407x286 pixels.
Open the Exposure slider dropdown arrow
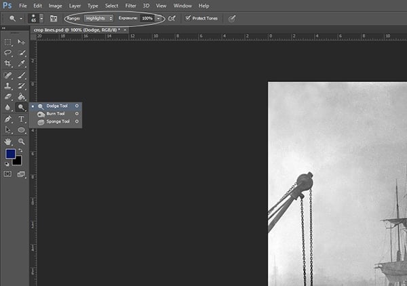point(158,18)
